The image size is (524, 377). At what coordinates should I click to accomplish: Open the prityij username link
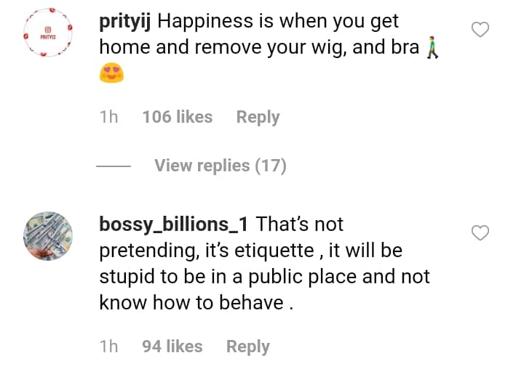124,22
